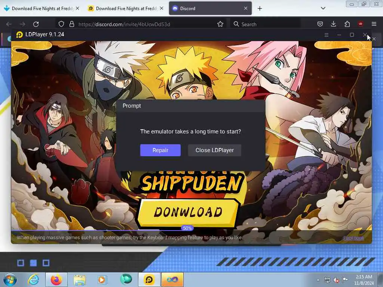Maximize the LDPlayer window
The height and width of the screenshot is (287, 383).
352,35
